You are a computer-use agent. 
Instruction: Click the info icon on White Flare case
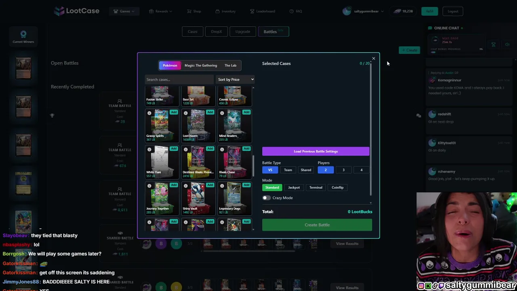(149, 150)
